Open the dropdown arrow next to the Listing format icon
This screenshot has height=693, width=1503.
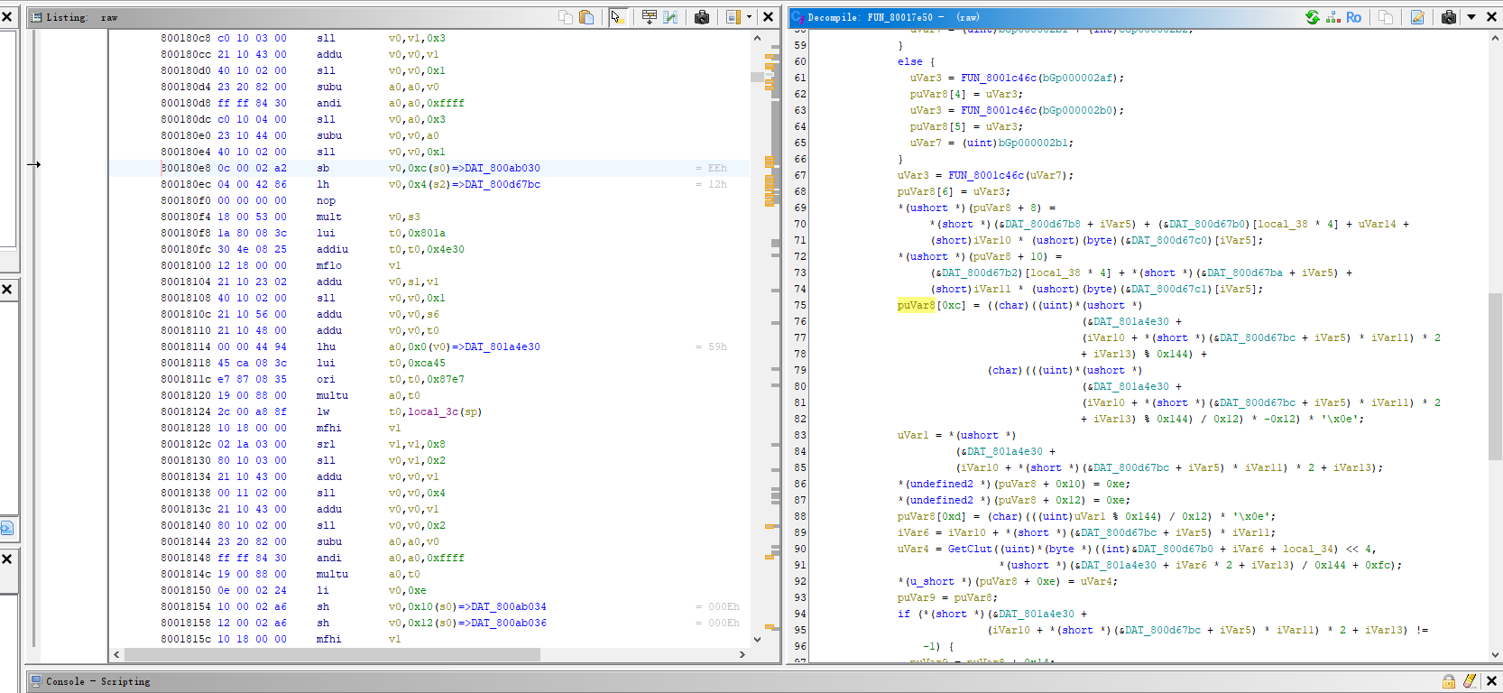(749, 17)
